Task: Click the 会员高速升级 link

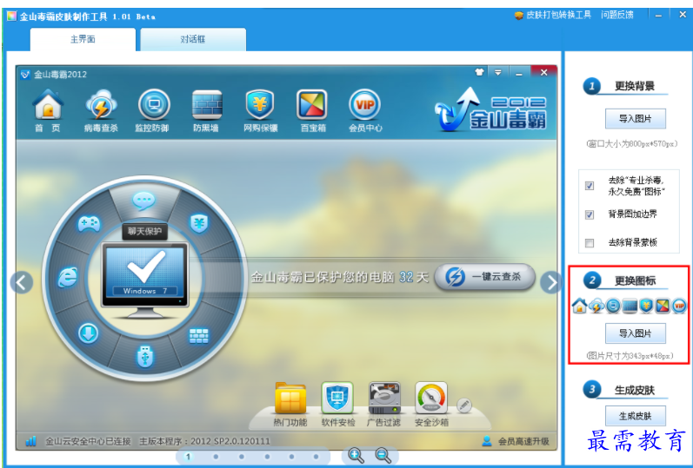Action: 523,441
